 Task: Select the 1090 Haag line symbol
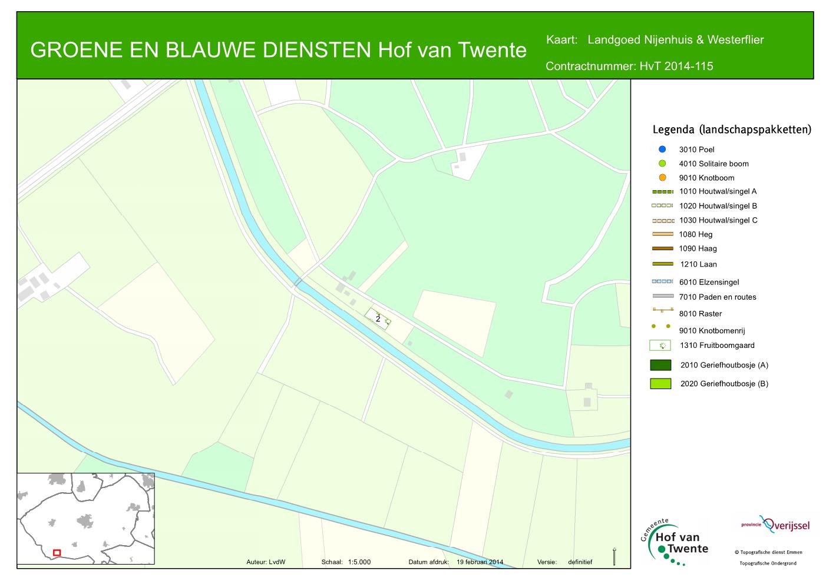click(662, 248)
